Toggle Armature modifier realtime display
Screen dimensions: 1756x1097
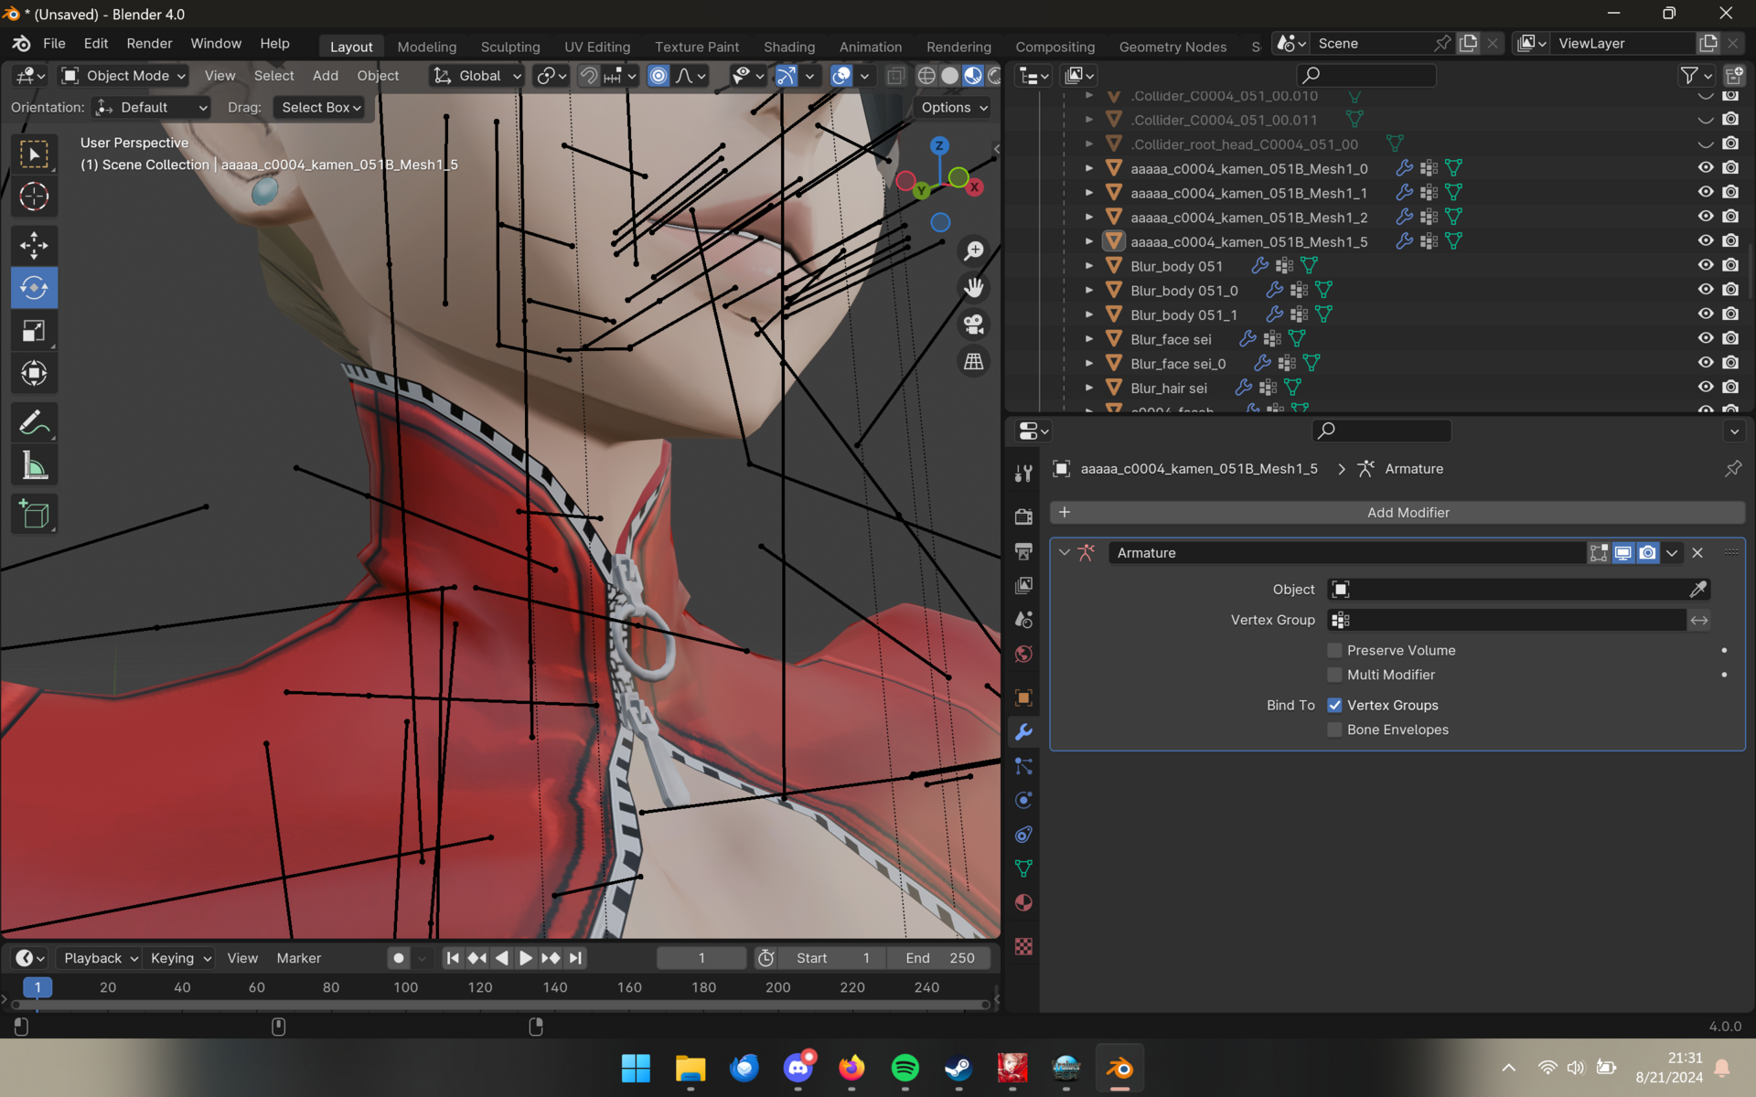(1623, 553)
